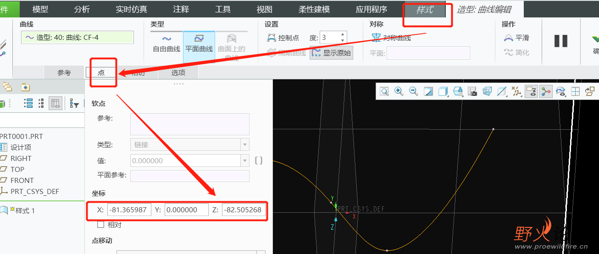Switch to the 工具 ribbon tab

coord(223,9)
